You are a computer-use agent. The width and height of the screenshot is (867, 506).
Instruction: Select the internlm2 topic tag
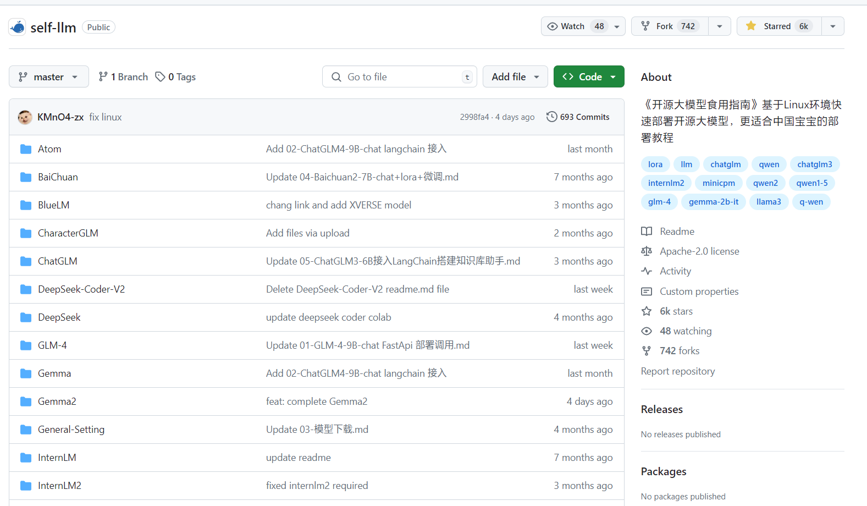666,183
